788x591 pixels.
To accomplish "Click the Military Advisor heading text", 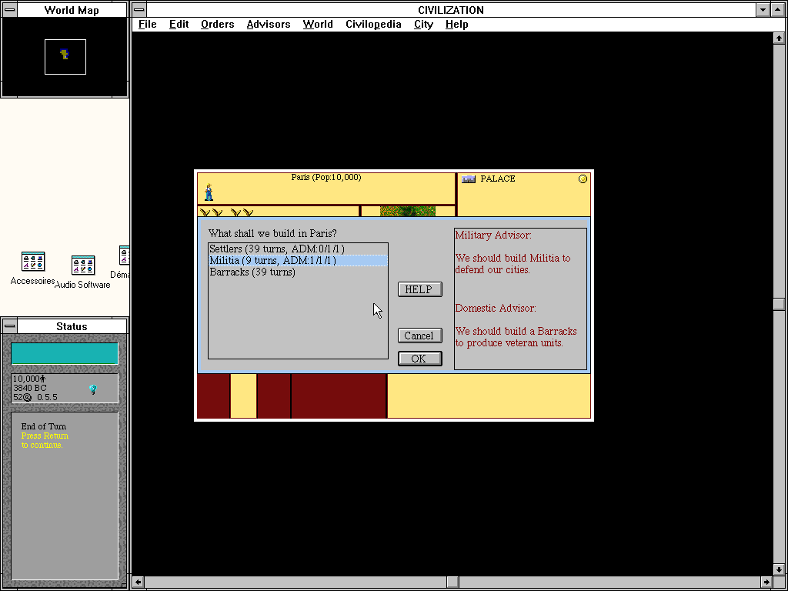I will coord(493,235).
